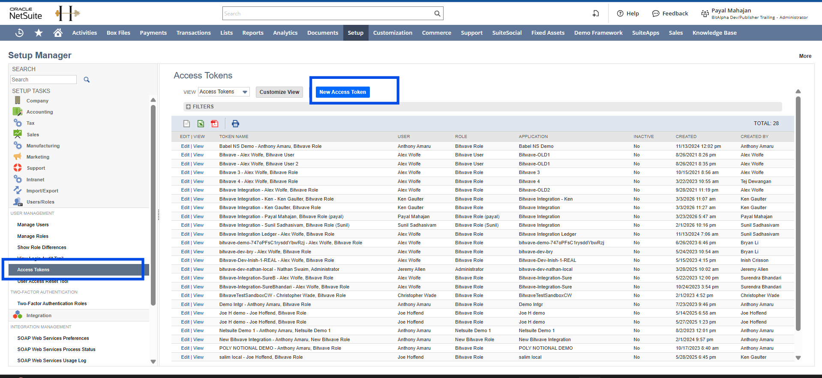Screen dimensions: 822x378
Task: Open the Setup menu in the navigation bar
Action: 355,33
